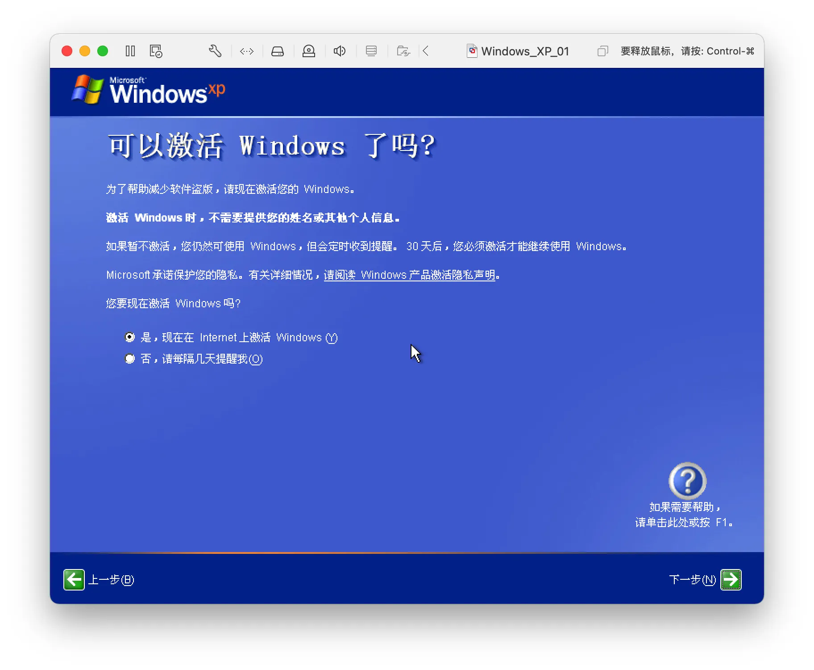Image resolution: width=814 pixels, height=670 pixels.
Task: Click the blue question mark help icon
Action: [687, 481]
